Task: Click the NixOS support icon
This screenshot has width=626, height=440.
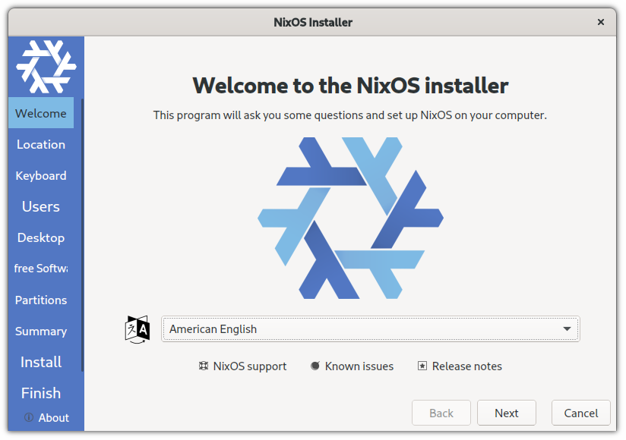Action: [x=203, y=366]
